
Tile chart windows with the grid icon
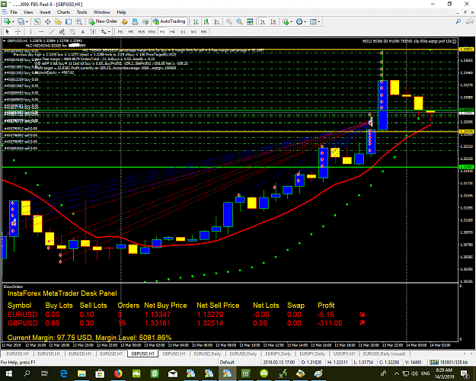250,21
